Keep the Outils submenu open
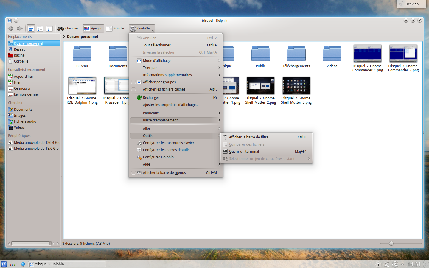This screenshot has width=429, height=268. click(176, 136)
